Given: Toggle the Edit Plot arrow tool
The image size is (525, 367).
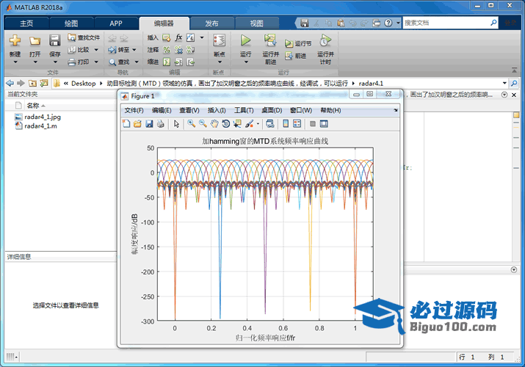Looking at the screenshot, I should [176, 124].
